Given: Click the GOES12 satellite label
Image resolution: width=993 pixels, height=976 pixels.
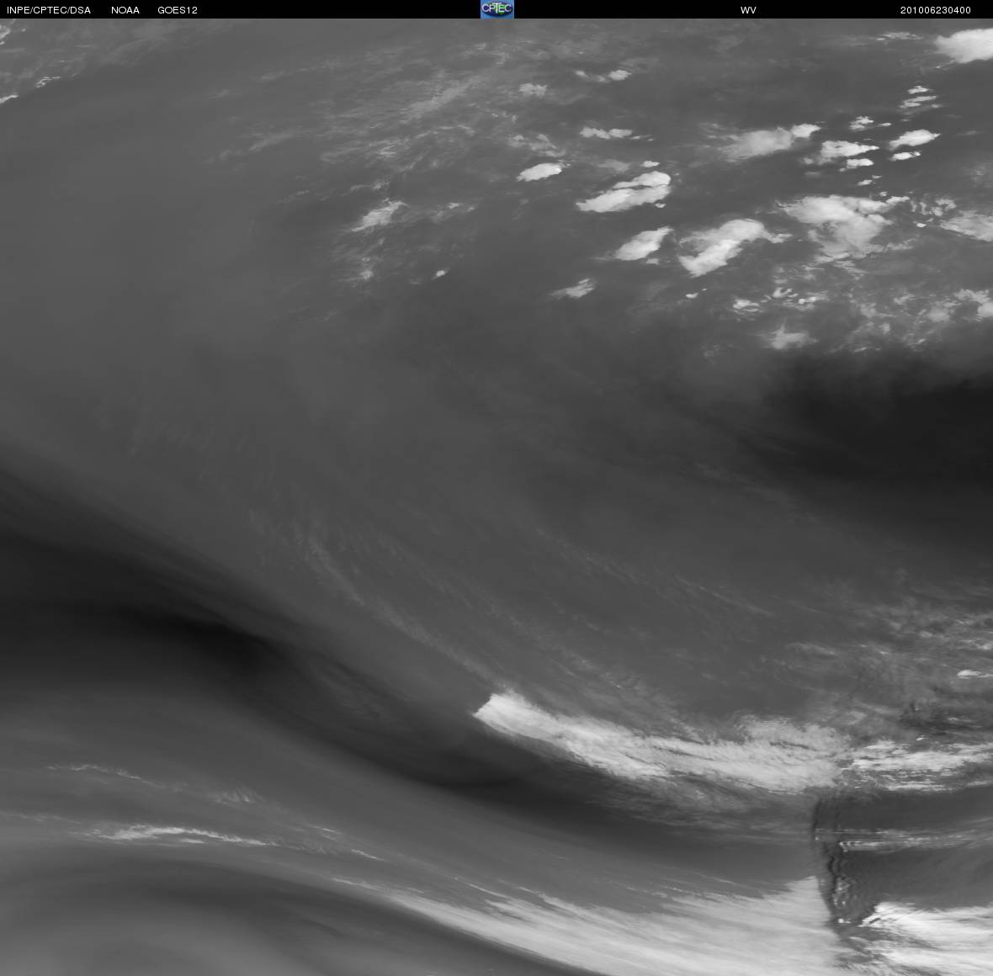Looking at the screenshot, I should coord(178,10).
